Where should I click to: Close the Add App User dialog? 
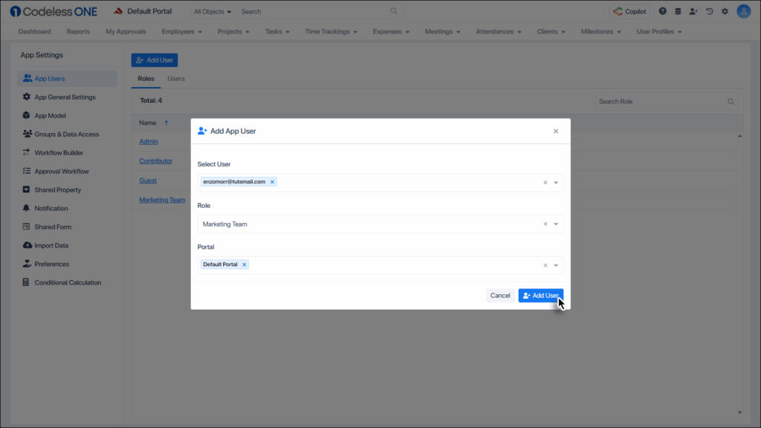click(556, 132)
